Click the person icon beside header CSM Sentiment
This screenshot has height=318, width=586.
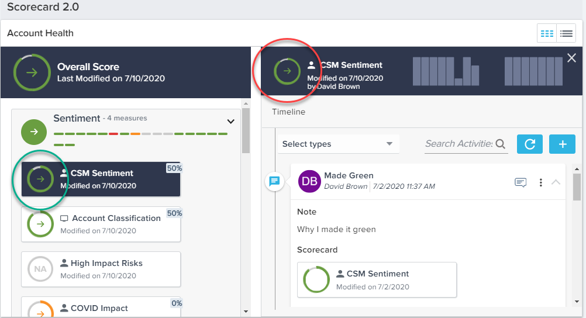[x=311, y=65]
